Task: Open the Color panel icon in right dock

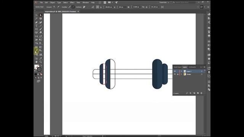Action: click(209, 14)
